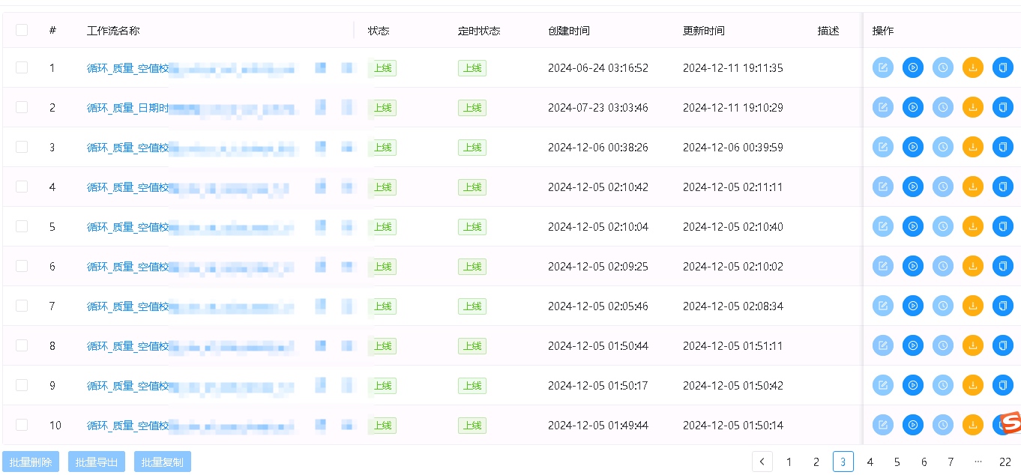
Task: Click the pagination ellipsis to skip pages
Action: tap(978, 462)
